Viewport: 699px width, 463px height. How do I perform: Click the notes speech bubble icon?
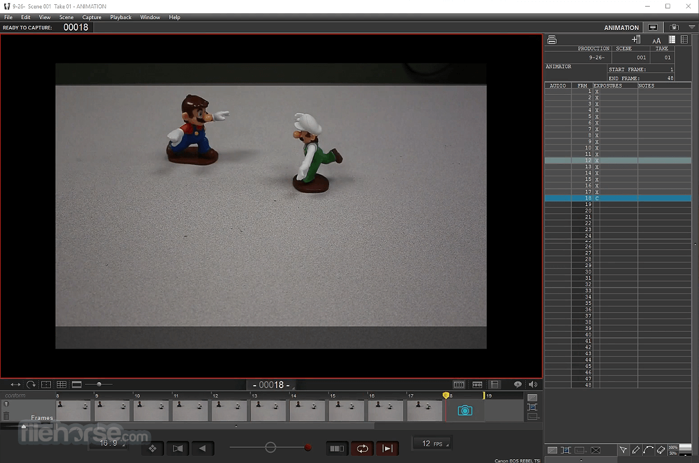coord(518,384)
